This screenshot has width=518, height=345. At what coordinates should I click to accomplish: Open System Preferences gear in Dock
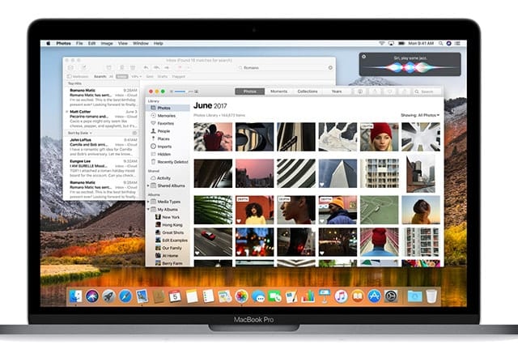tap(391, 296)
